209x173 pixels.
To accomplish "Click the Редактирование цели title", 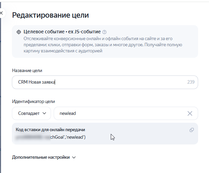I will click(50, 15).
